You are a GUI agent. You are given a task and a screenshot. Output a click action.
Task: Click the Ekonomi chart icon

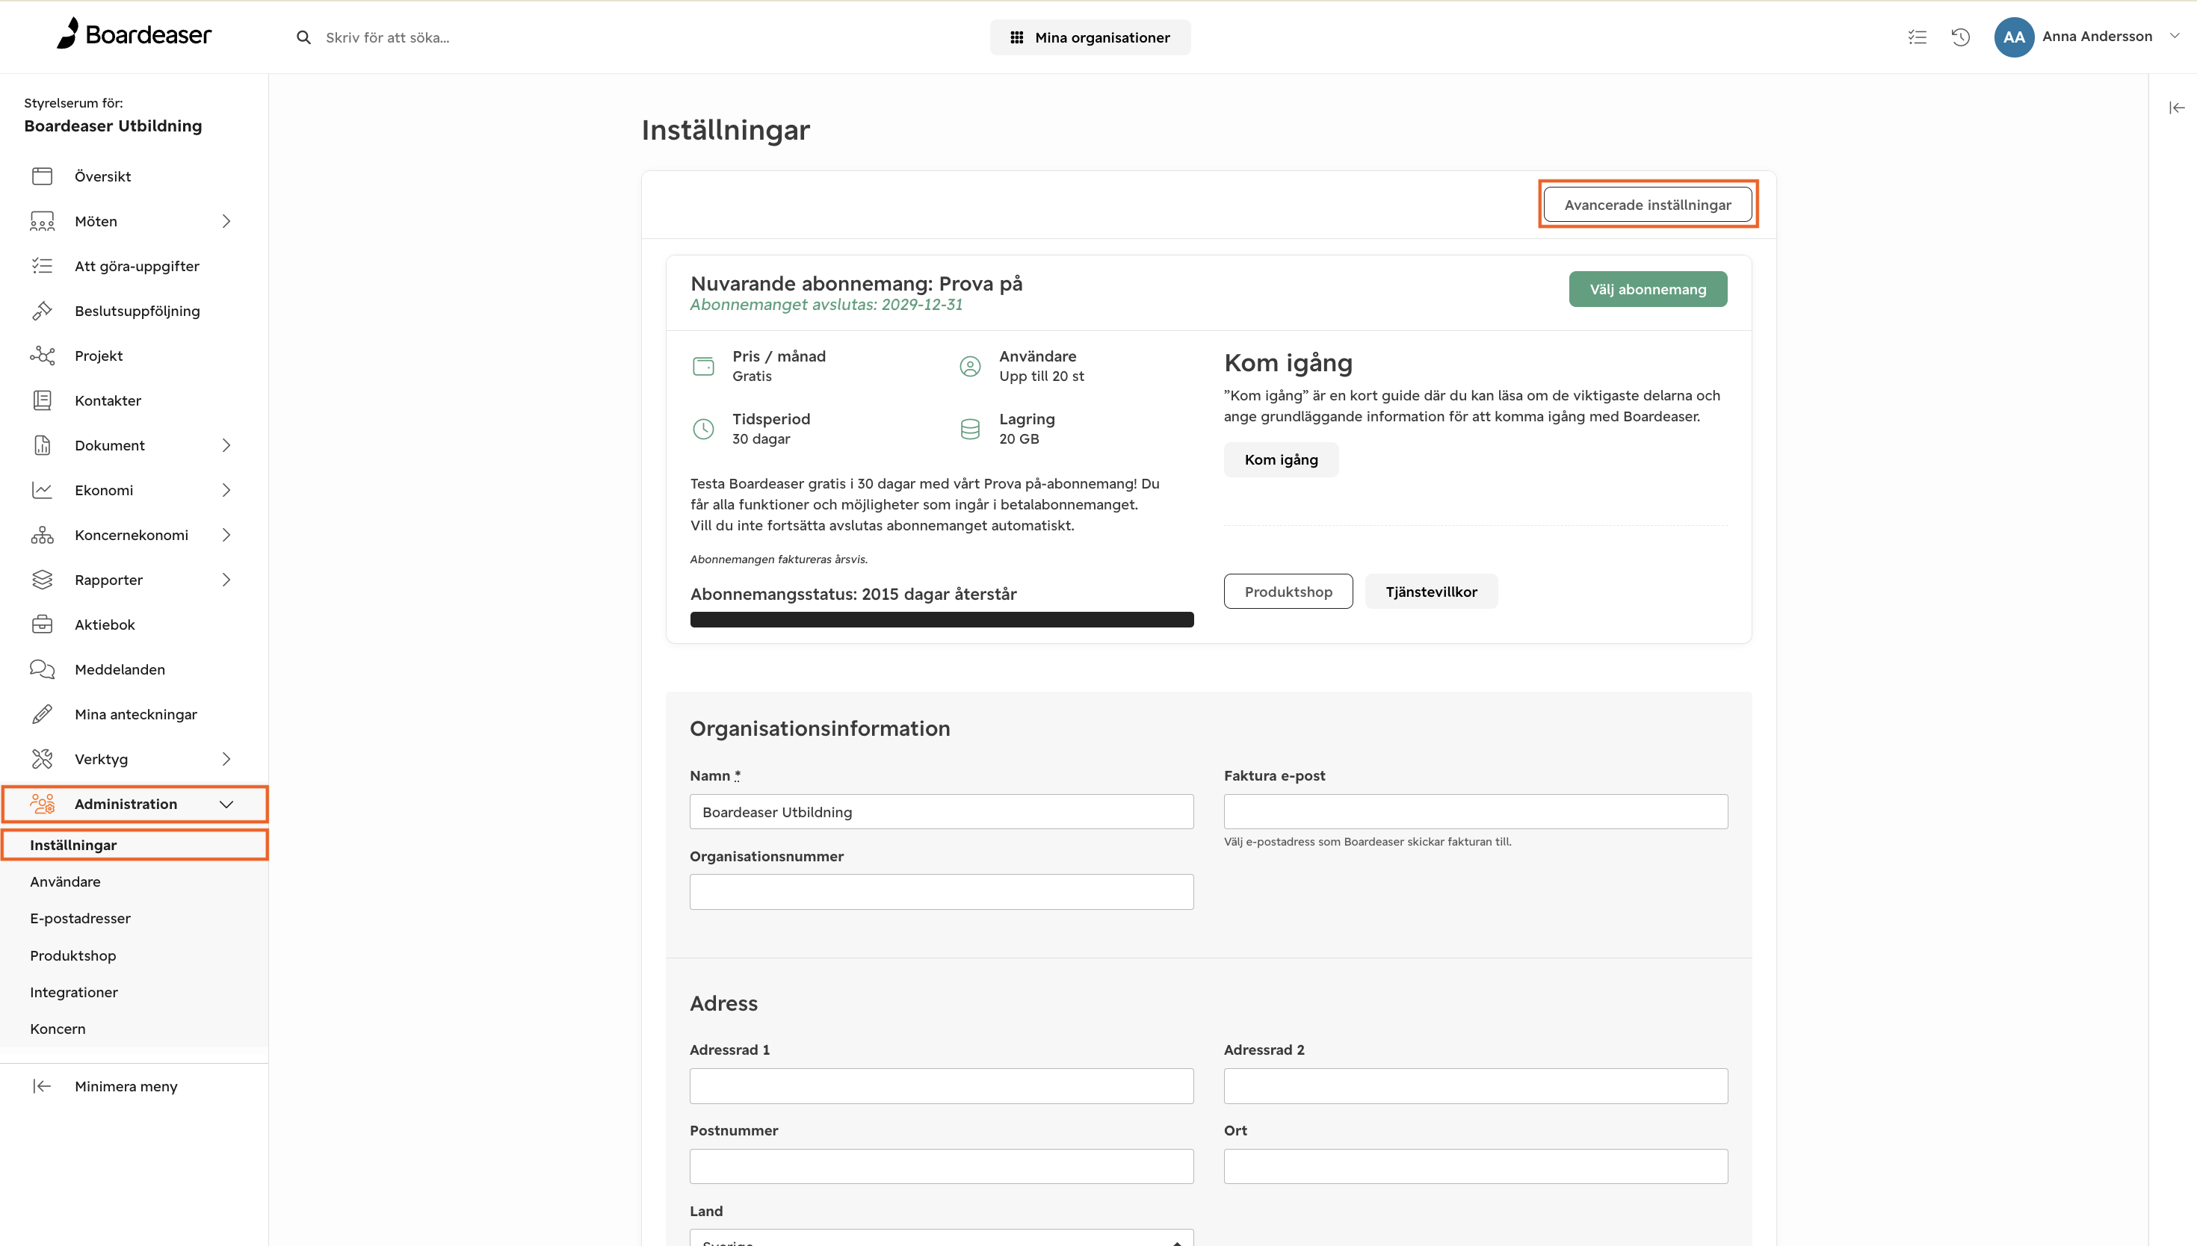click(x=42, y=489)
